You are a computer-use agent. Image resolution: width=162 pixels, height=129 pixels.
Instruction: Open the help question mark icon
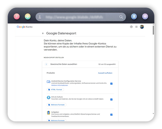131,27
